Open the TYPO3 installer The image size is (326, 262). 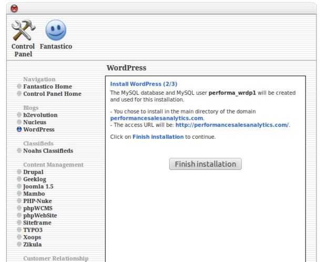[33, 230]
